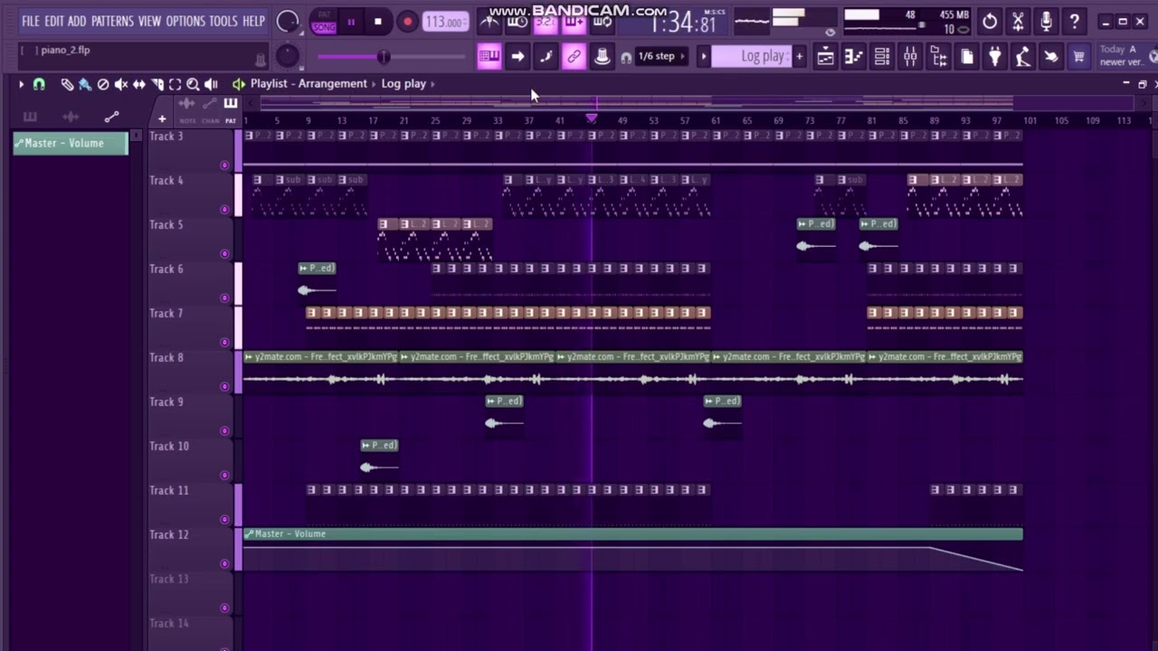Open the Log play pattern selector
The image size is (1158, 651).
point(752,56)
